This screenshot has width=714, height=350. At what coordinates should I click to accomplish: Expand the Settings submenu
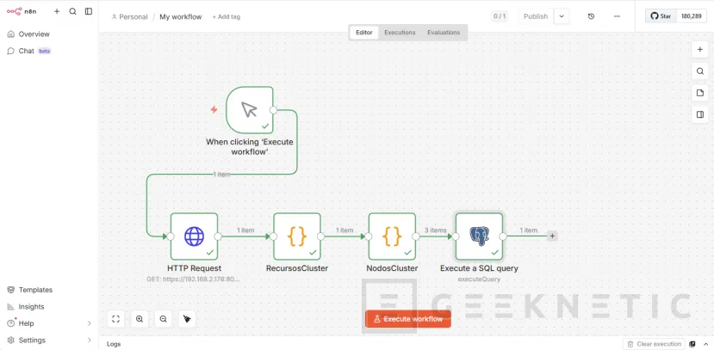tap(90, 340)
